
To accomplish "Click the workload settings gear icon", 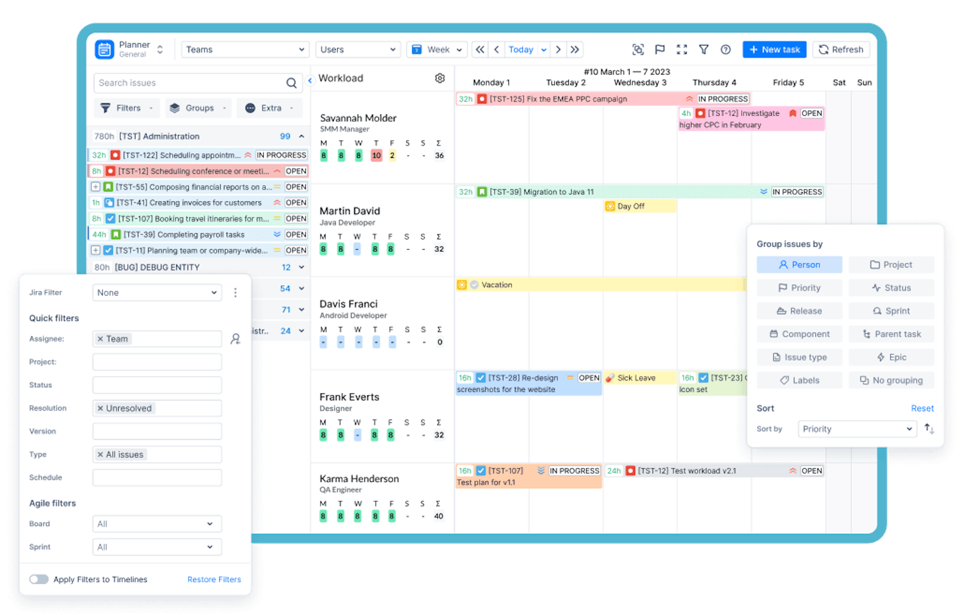I will (x=440, y=78).
